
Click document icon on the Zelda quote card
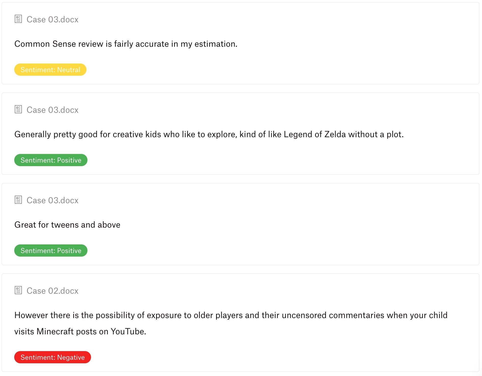point(18,109)
